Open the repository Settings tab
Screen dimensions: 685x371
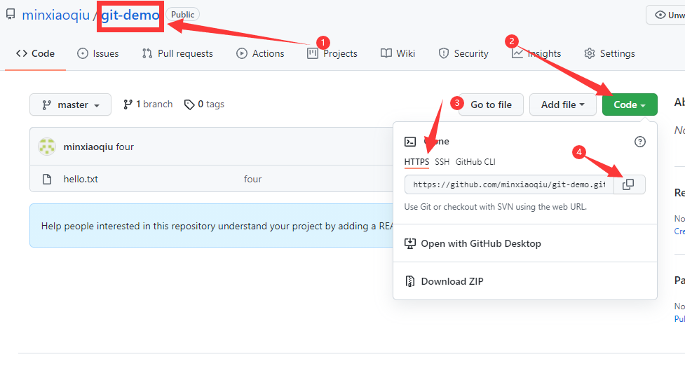609,53
